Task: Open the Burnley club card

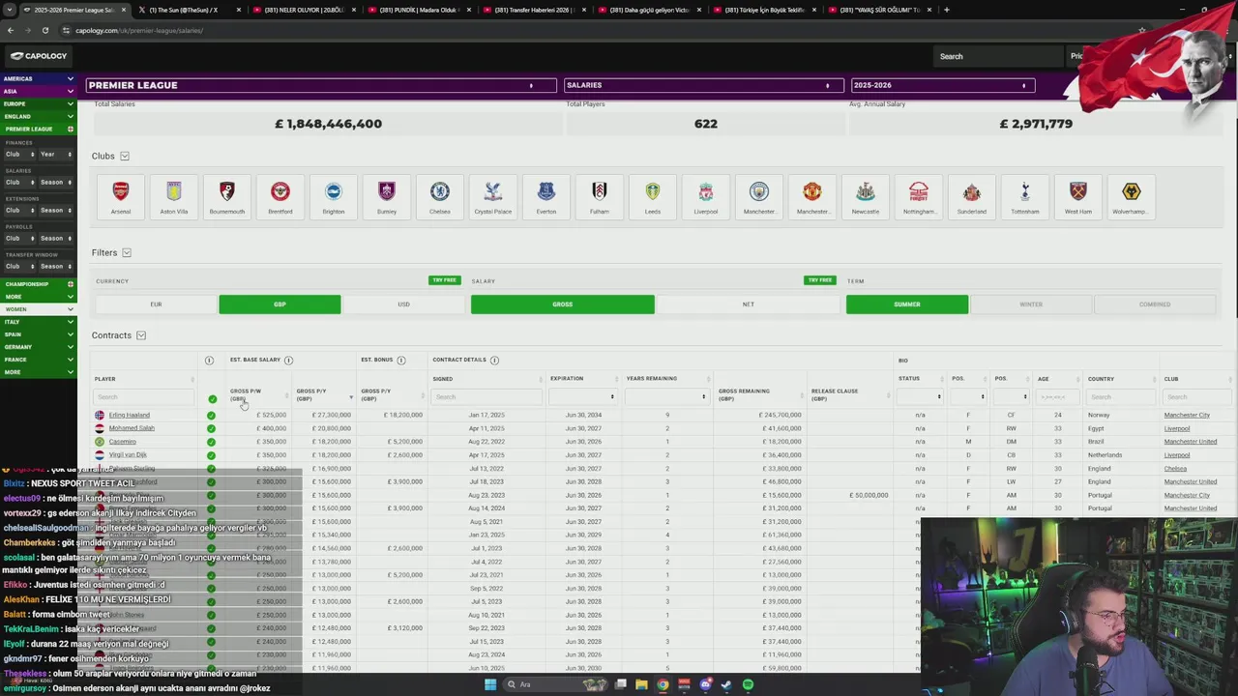Action: point(386,197)
